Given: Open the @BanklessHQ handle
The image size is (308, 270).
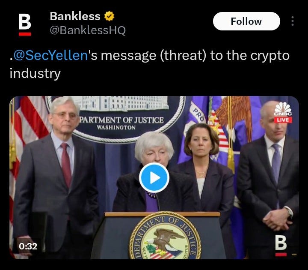Looking at the screenshot, I should coord(88,30).
